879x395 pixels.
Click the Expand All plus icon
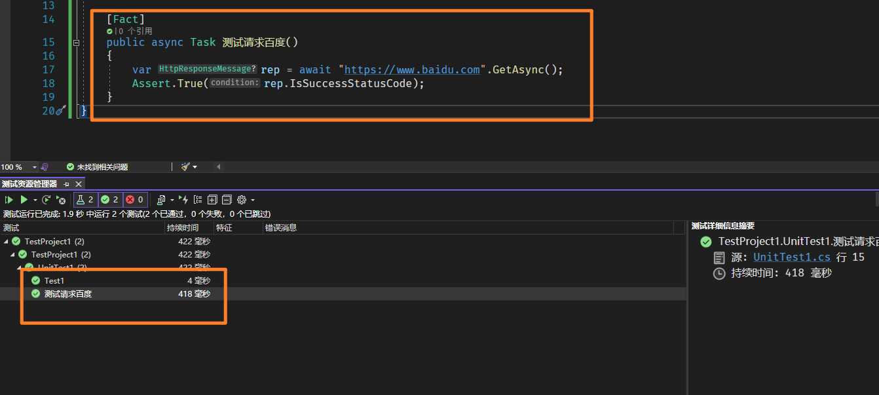[212, 200]
